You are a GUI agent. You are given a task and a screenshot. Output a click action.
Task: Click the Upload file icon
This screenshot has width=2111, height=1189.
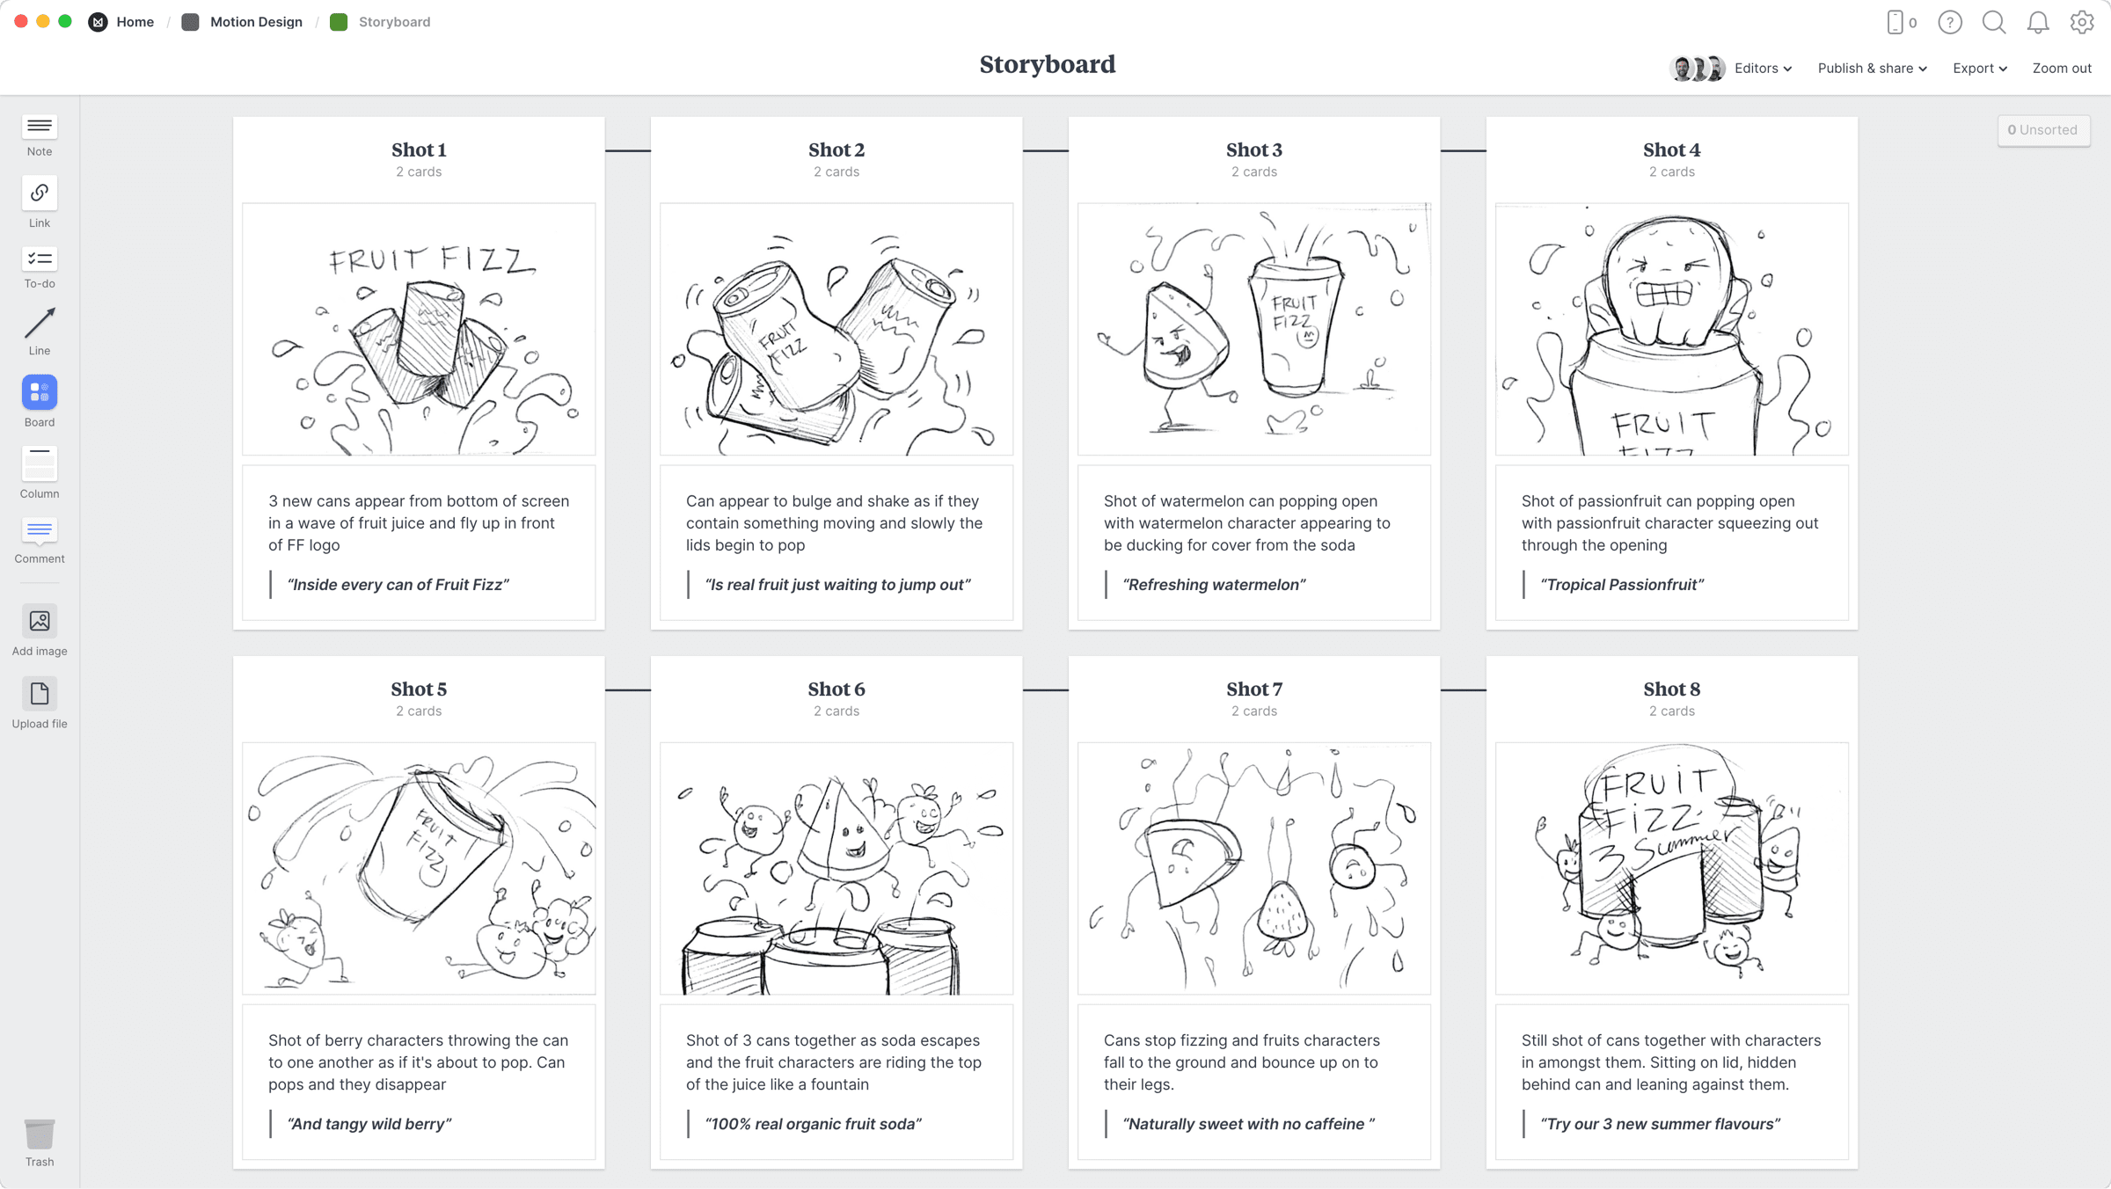click(x=40, y=691)
